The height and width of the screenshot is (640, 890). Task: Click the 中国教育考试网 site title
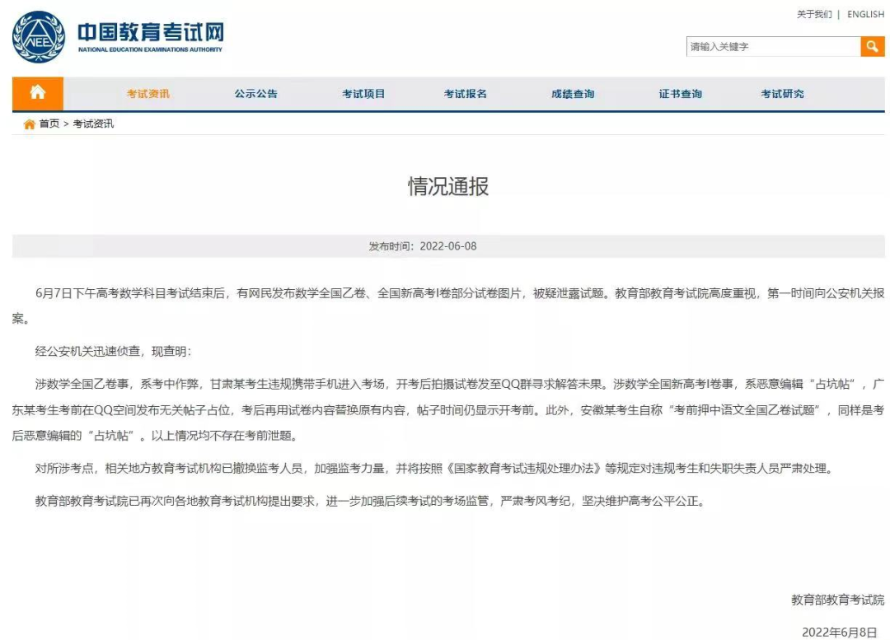pos(151,32)
